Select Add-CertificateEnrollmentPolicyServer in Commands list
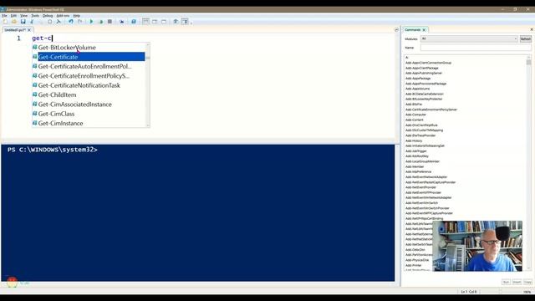The height and width of the screenshot is (301, 535). pos(431,110)
